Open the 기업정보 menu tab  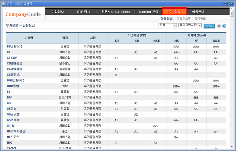(x=58, y=11)
